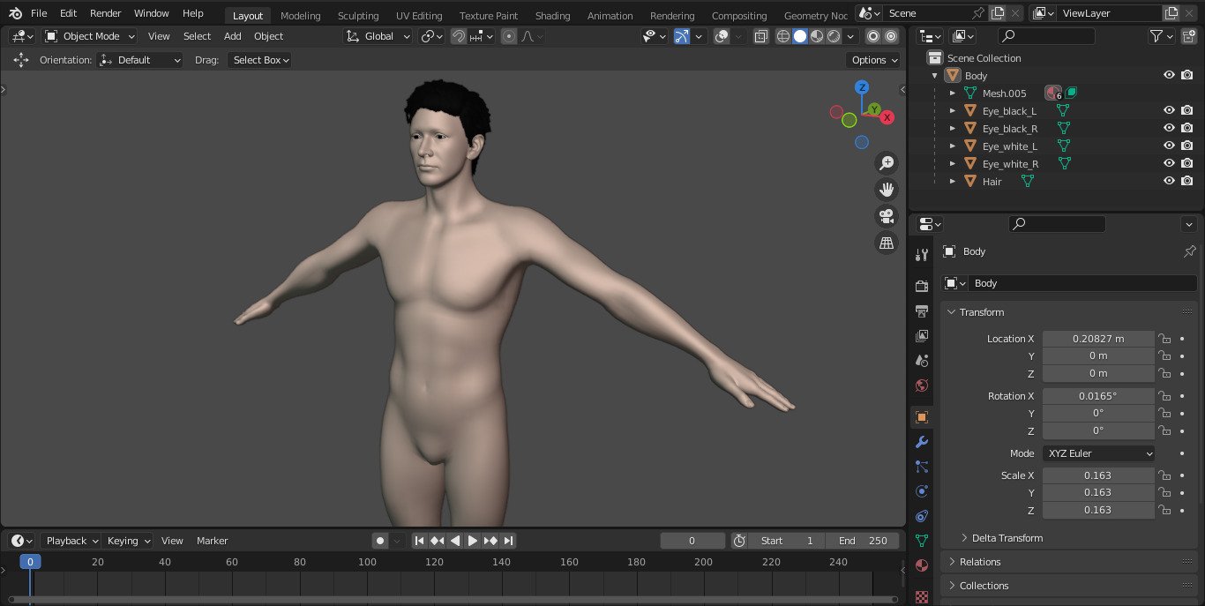
Task: Toggle snapping magnet in header
Action: [459, 36]
